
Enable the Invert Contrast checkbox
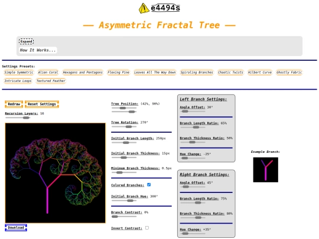tap(147, 228)
